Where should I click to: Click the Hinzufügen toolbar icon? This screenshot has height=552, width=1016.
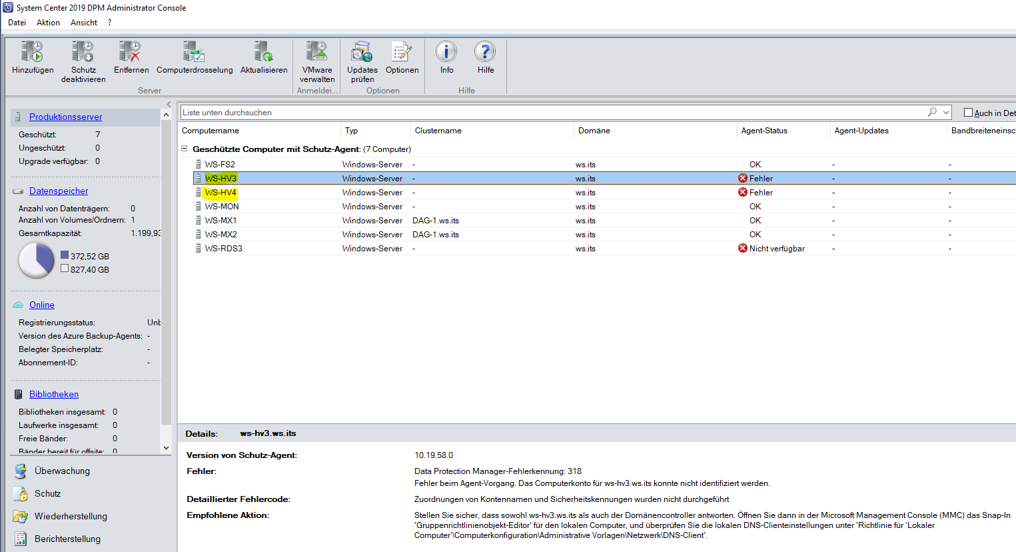pos(32,51)
